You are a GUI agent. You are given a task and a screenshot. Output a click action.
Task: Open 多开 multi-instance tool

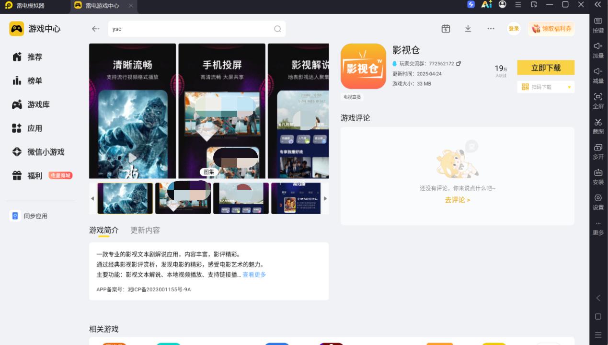pyautogui.click(x=598, y=151)
